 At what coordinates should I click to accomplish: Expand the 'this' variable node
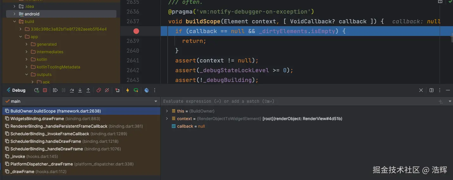click(x=167, y=111)
